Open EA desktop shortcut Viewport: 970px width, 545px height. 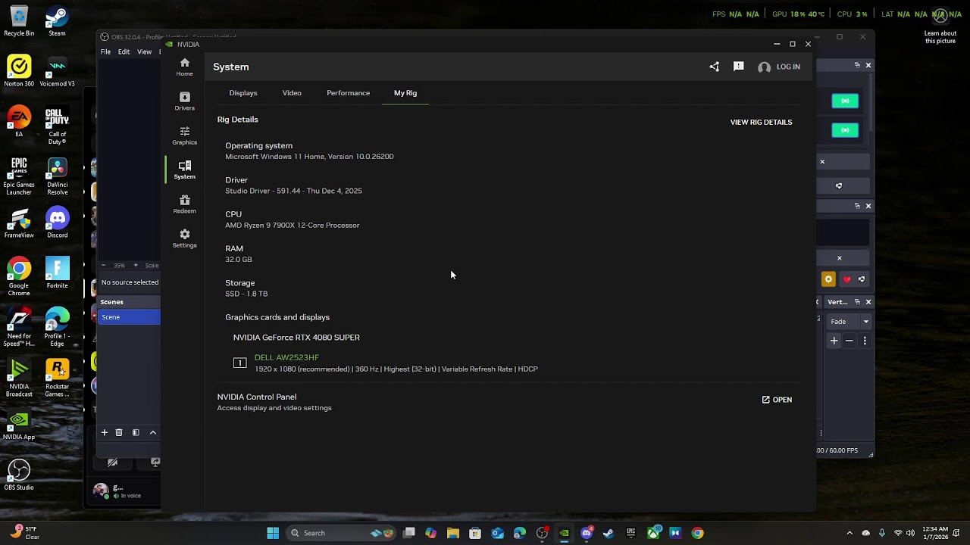click(x=19, y=122)
